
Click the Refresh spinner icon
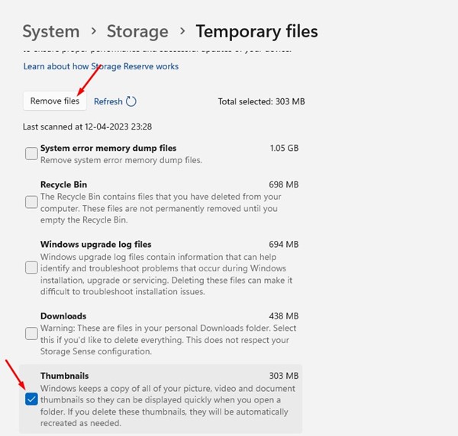(131, 101)
